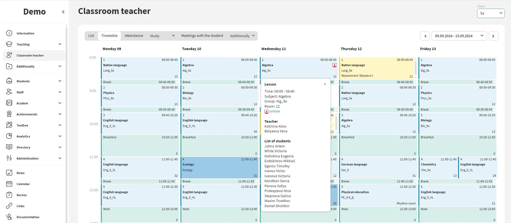Image resolution: width=511 pixels, height=223 pixels.
Task: Switch to the List tab
Action: click(91, 36)
